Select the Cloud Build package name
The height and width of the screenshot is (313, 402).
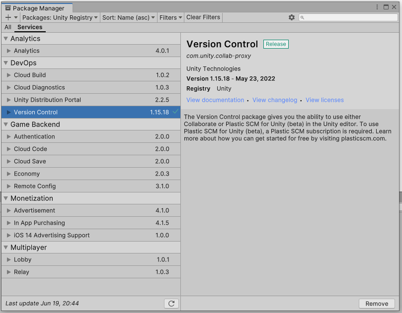[30, 75]
